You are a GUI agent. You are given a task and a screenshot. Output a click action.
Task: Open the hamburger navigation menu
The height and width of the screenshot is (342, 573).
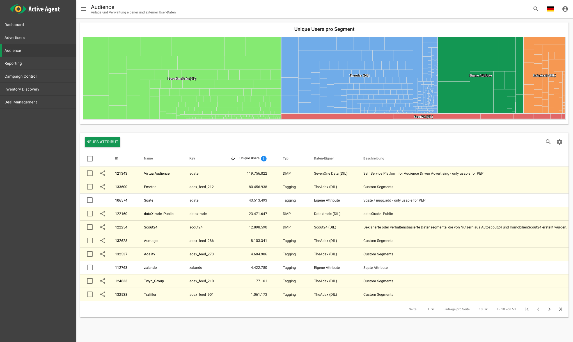(84, 9)
